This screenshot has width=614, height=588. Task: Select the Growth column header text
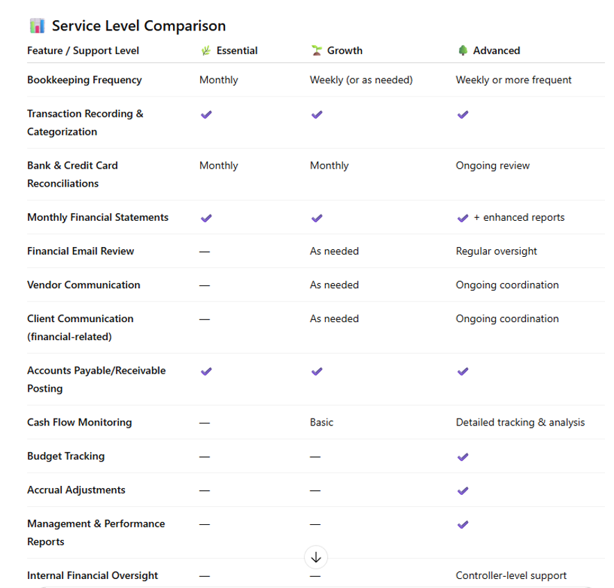click(345, 51)
